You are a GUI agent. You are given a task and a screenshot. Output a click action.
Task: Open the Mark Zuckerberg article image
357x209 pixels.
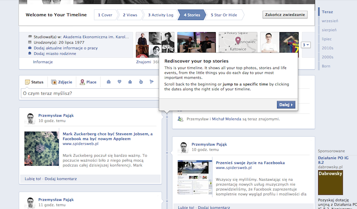(42, 148)
